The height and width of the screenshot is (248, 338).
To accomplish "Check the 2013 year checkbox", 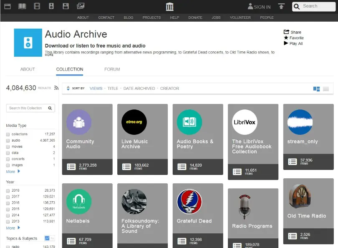I will pos(8,222).
